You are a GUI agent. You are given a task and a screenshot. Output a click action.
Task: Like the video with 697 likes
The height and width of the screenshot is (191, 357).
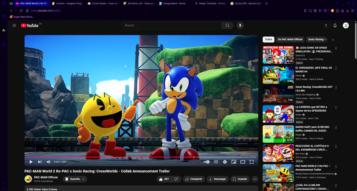tap(164, 179)
